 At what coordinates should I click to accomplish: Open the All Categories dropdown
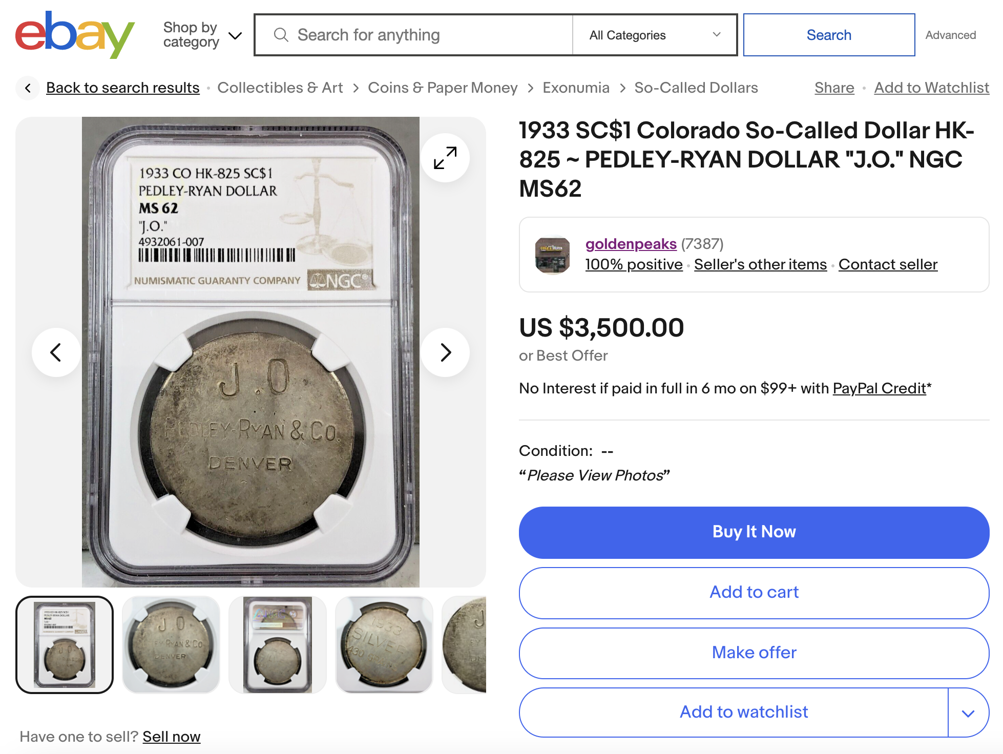654,35
